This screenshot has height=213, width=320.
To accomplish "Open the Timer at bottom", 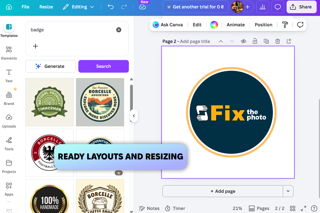I will point(175,208).
